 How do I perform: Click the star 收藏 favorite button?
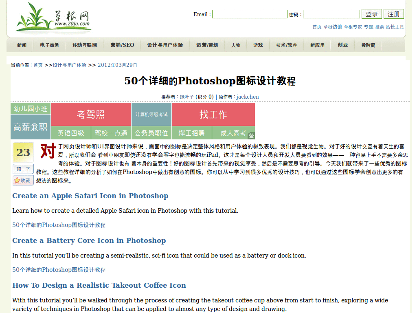[x=23, y=180]
